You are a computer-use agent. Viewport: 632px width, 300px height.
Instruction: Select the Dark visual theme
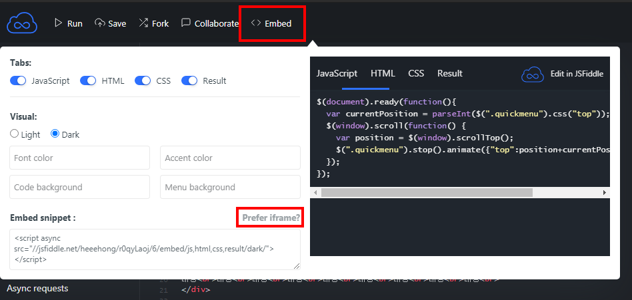click(x=55, y=134)
